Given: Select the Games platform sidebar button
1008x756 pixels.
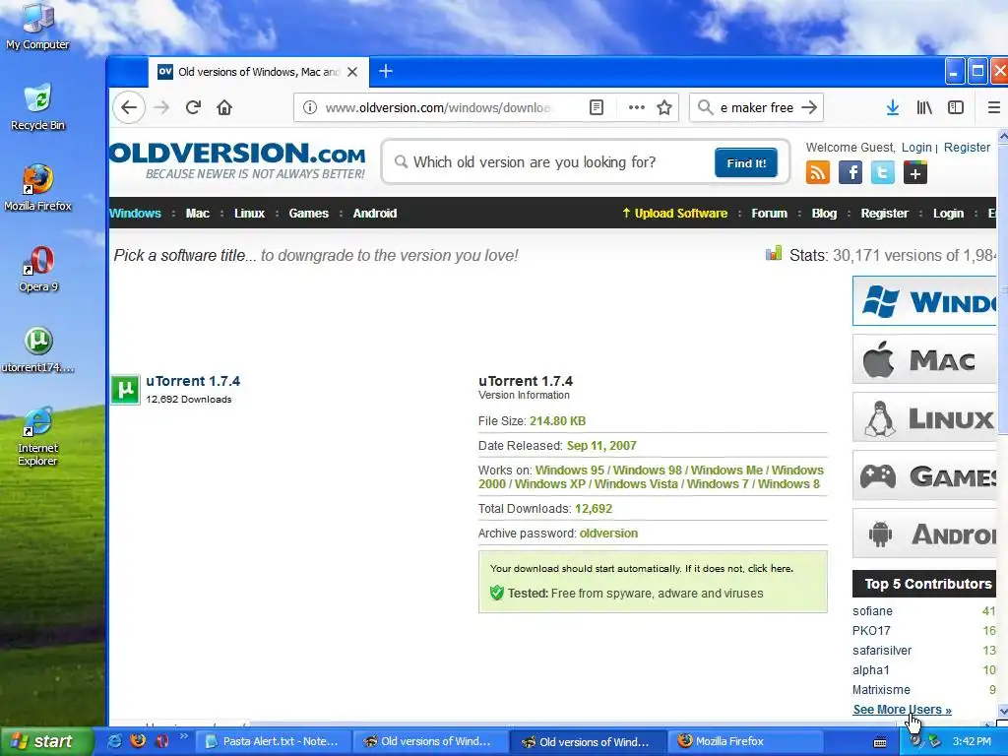Looking at the screenshot, I should 924,475.
